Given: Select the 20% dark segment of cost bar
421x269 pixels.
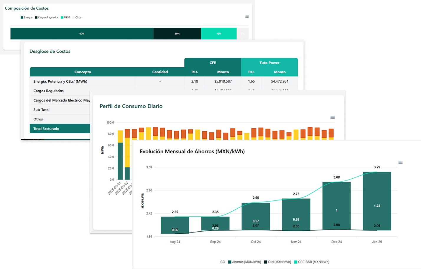Looking at the screenshot, I should (177, 34).
